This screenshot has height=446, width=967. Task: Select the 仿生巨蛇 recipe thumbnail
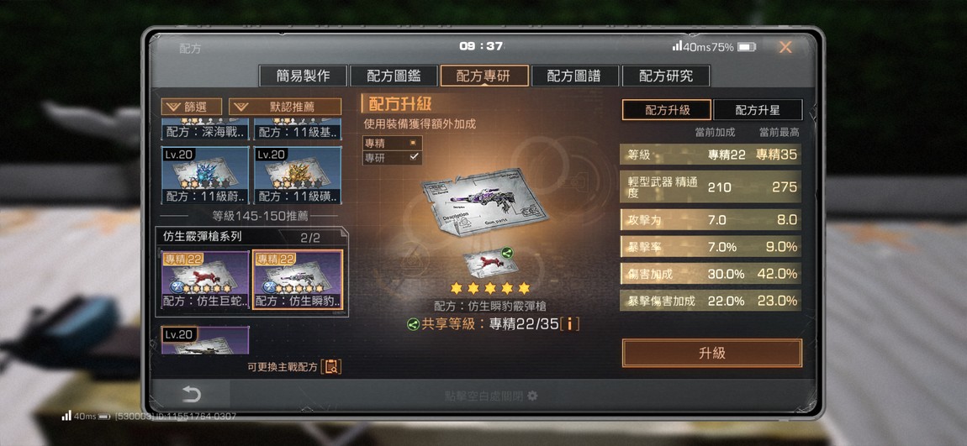click(x=205, y=279)
